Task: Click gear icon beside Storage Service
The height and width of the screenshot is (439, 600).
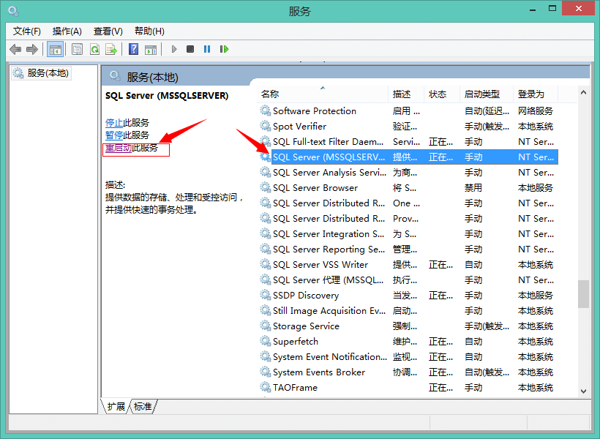Action: click(266, 326)
